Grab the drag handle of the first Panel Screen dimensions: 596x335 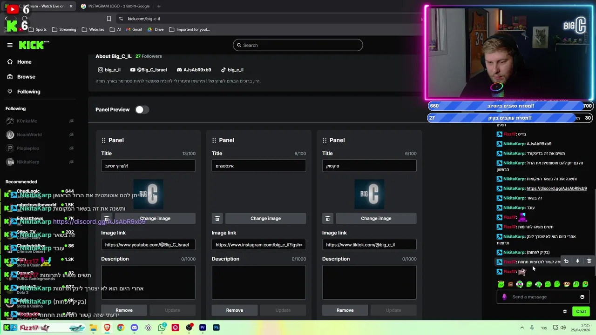(x=104, y=140)
